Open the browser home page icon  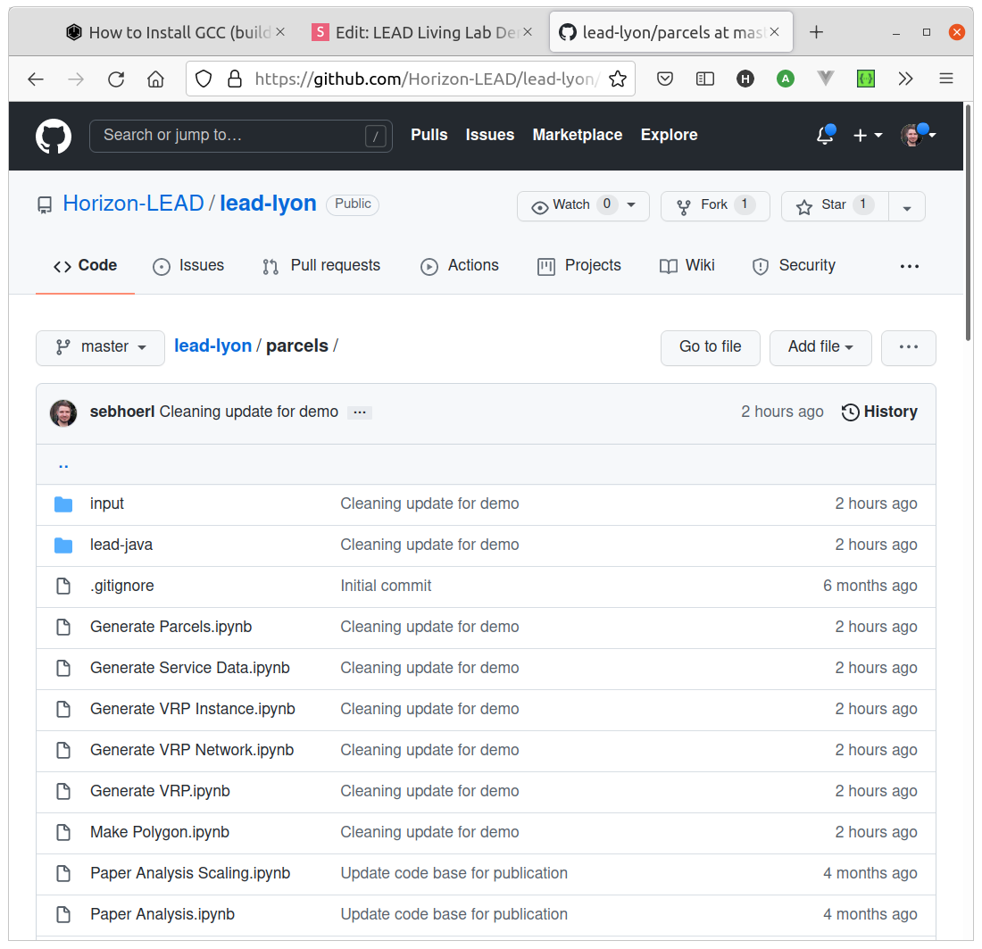coord(155,79)
